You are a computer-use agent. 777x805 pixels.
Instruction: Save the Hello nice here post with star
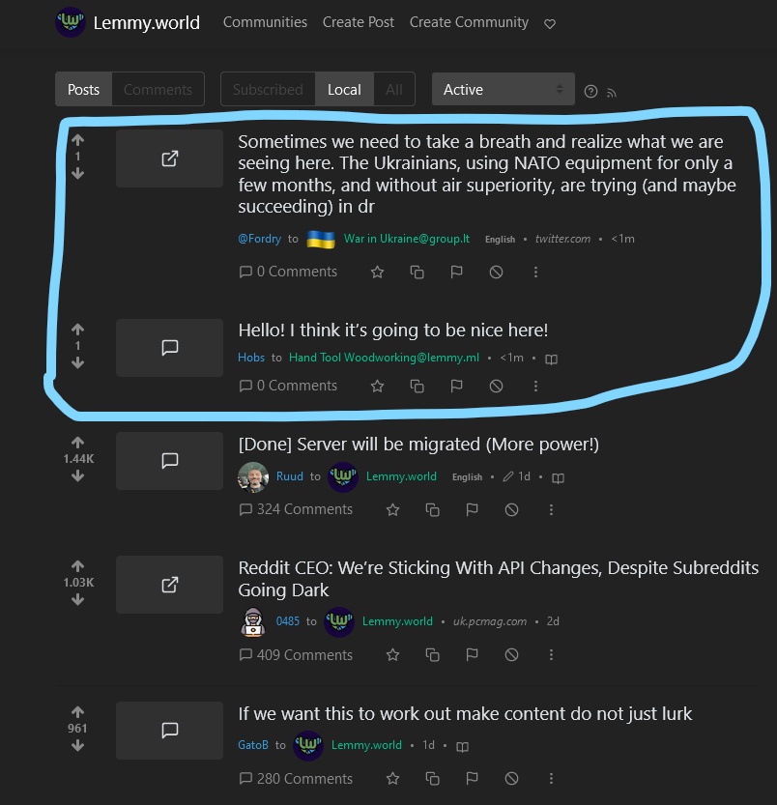(378, 387)
